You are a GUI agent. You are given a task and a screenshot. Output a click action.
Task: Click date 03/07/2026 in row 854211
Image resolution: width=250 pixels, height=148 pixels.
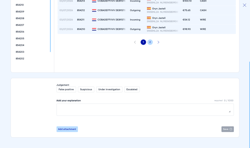66,20
